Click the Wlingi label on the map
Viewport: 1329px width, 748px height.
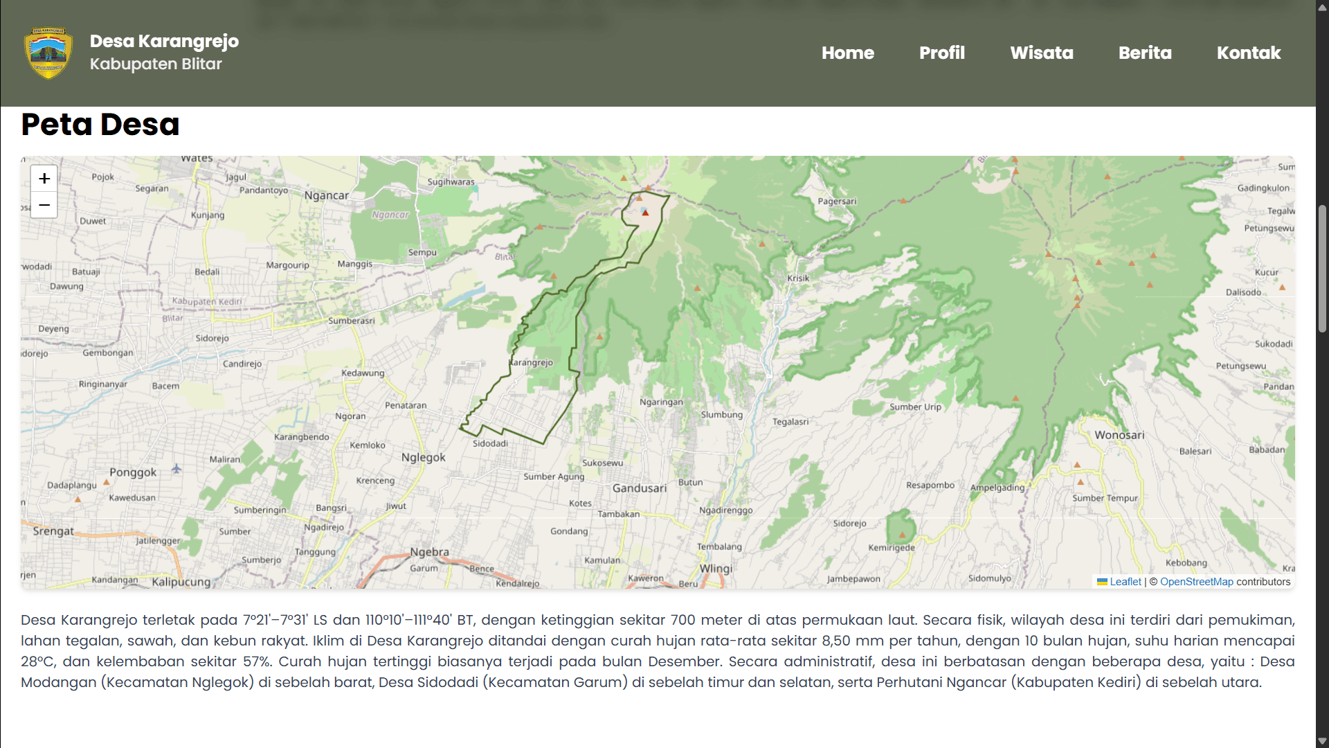(716, 569)
